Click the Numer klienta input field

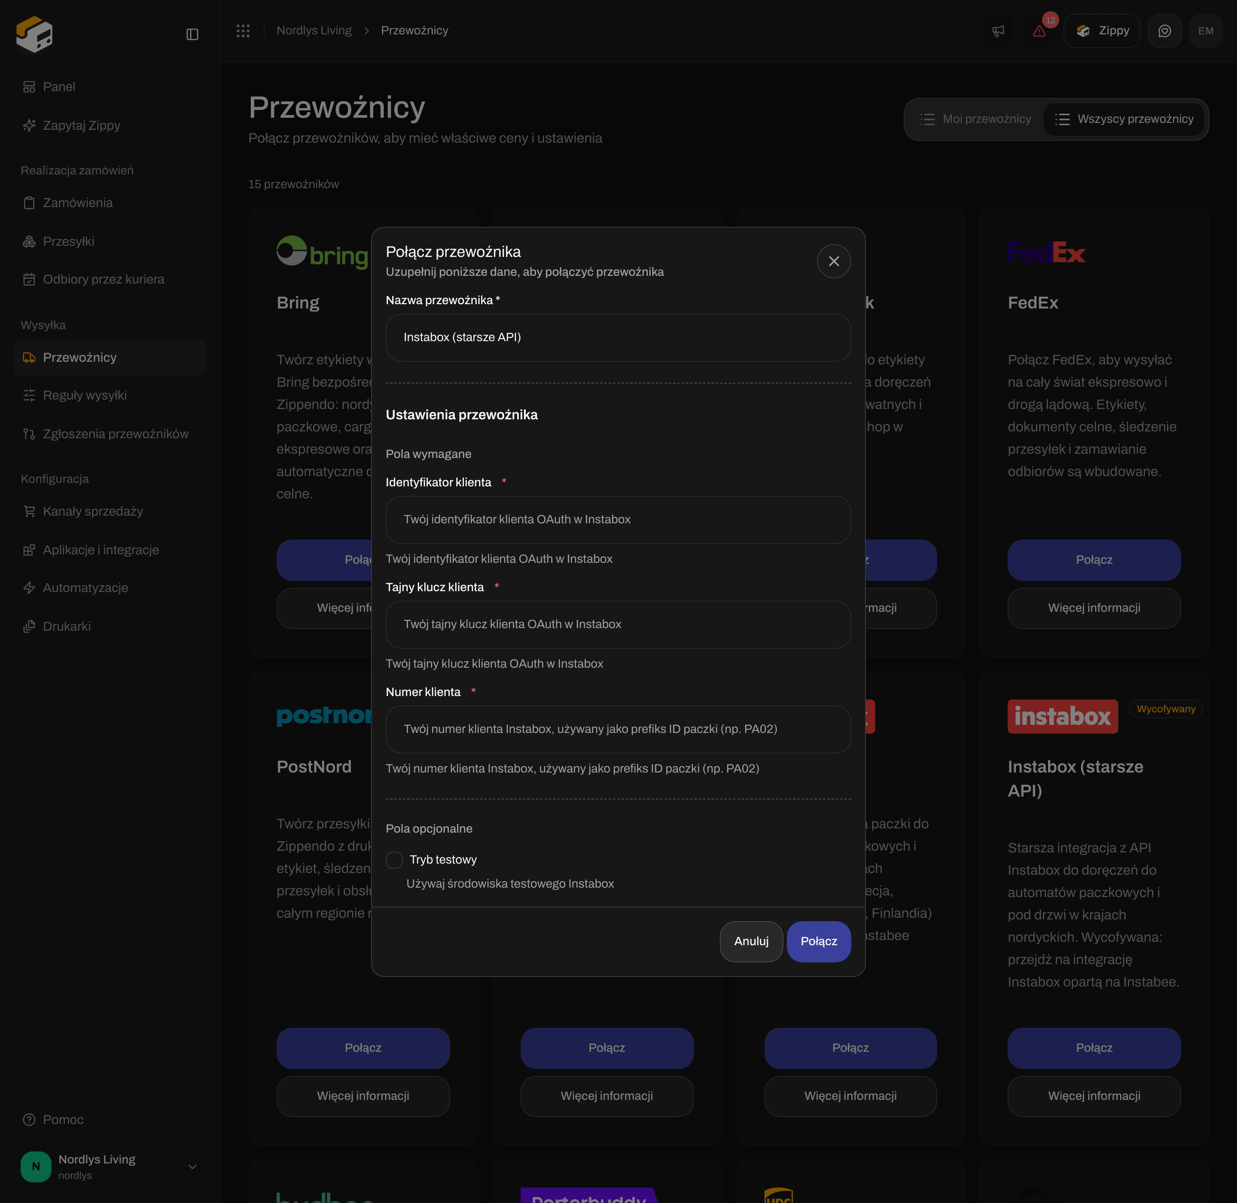(x=618, y=729)
